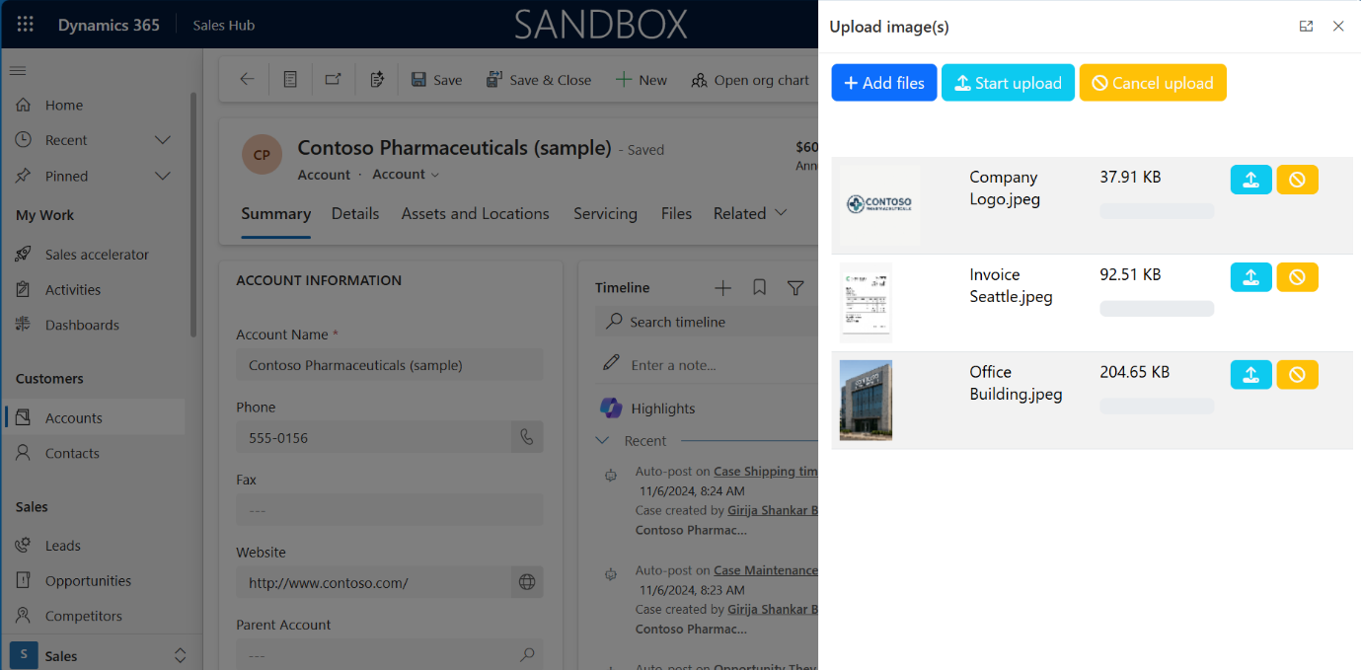Image resolution: width=1361 pixels, height=670 pixels.
Task: Click the Start upload button
Action: pos(1008,83)
